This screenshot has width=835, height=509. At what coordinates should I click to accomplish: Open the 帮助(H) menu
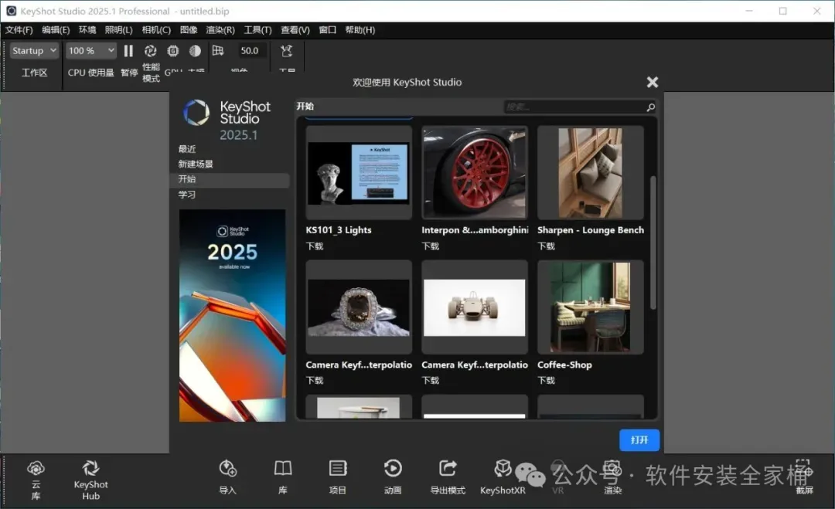pos(360,30)
